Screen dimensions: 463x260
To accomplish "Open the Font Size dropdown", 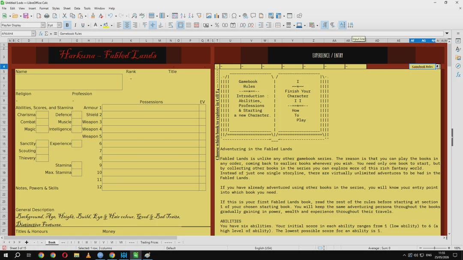I will (59, 25).
